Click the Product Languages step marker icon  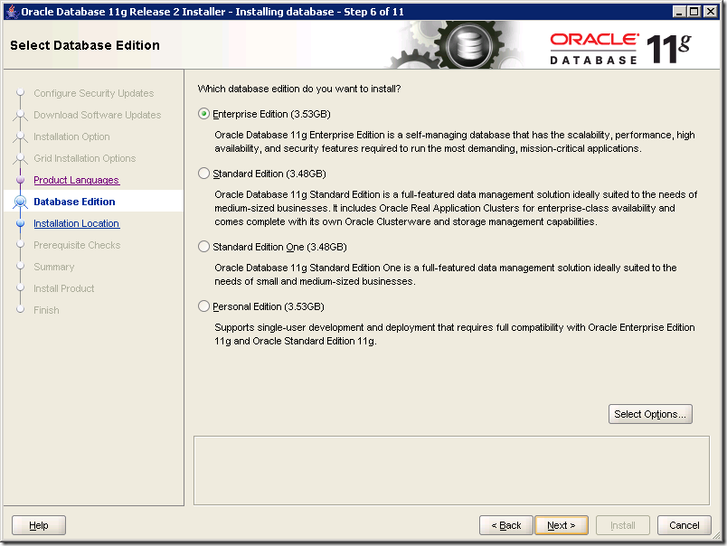click(20, 180)
